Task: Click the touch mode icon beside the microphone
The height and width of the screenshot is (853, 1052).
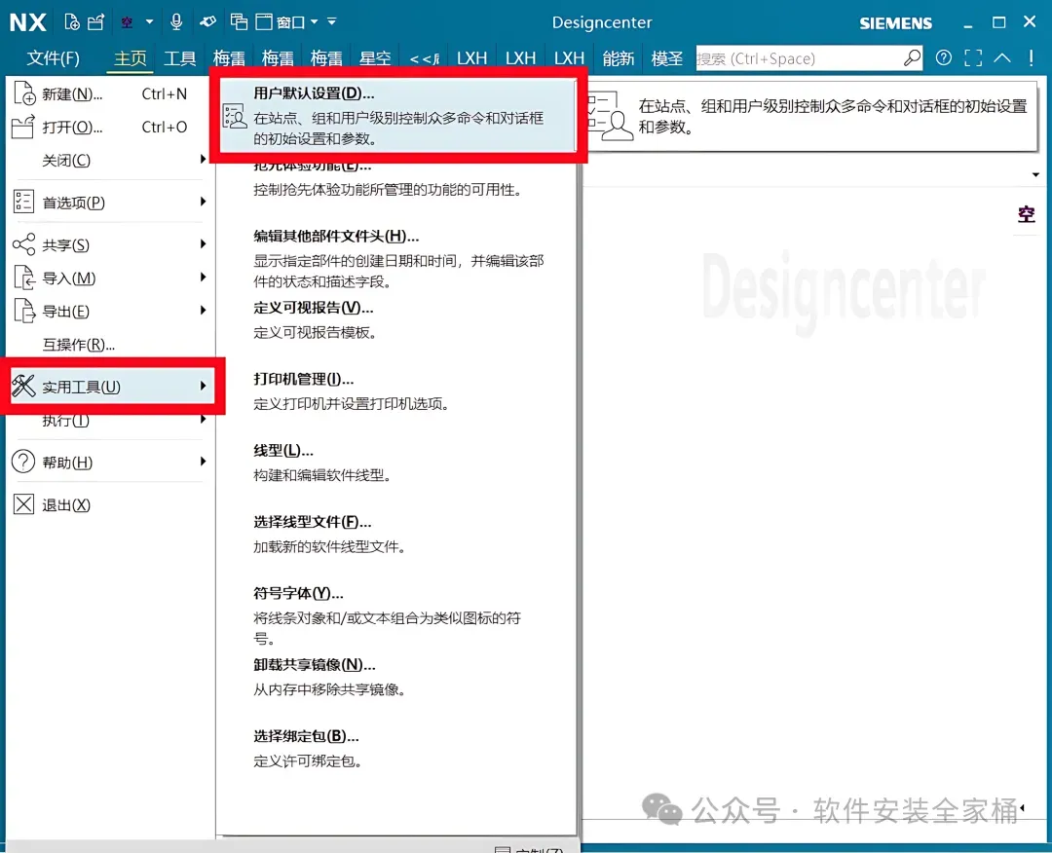Action: [x=208, y=21]
